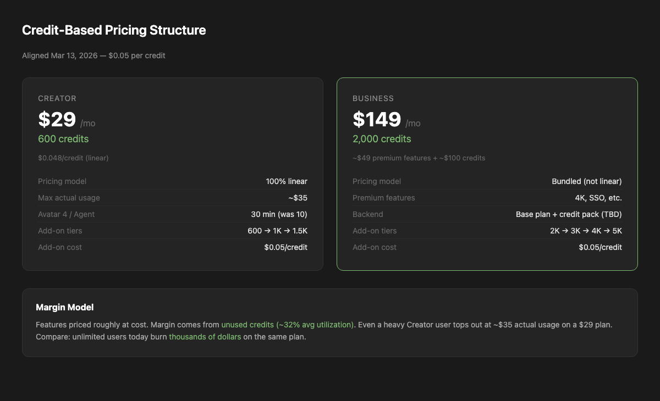
Task: Click the Business add-on tiers 2K → 3K → 4K → 5K
Action: coord(586,231)
